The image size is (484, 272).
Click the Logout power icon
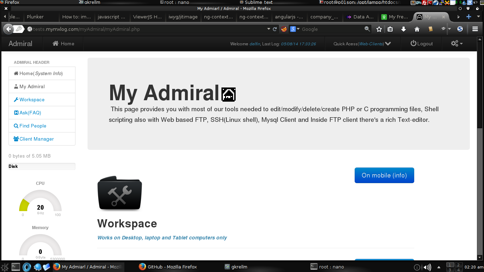(413, 44)
